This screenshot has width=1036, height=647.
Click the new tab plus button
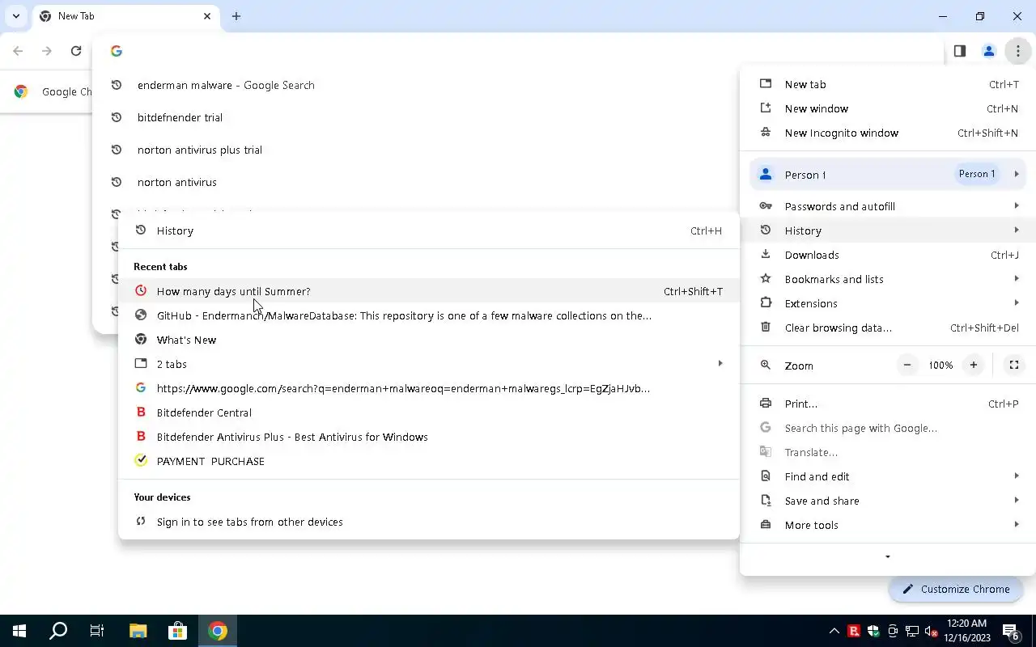coord(236,16)
